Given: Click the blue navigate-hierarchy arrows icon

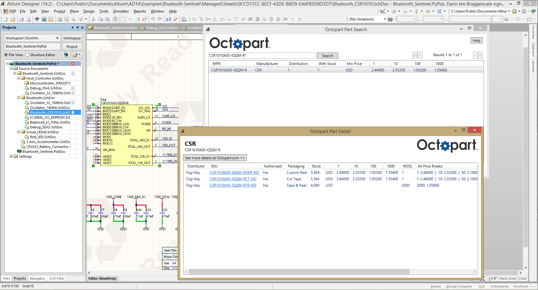Looking at the screenshot, I should [169, 19].
